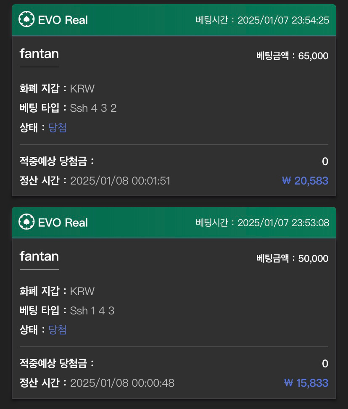
Task: Click the 당첨 status link for Ssh 4 3 2
Action: click(58, 127)
